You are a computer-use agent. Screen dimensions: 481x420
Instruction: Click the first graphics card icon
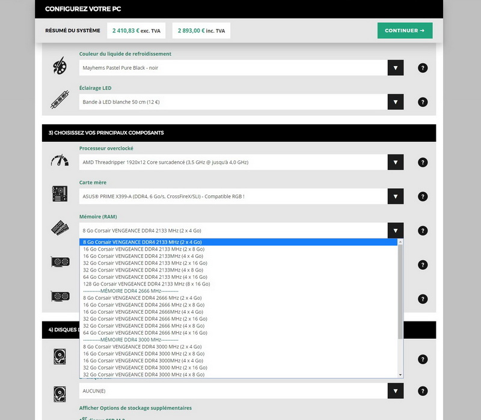tap(60, 262)
